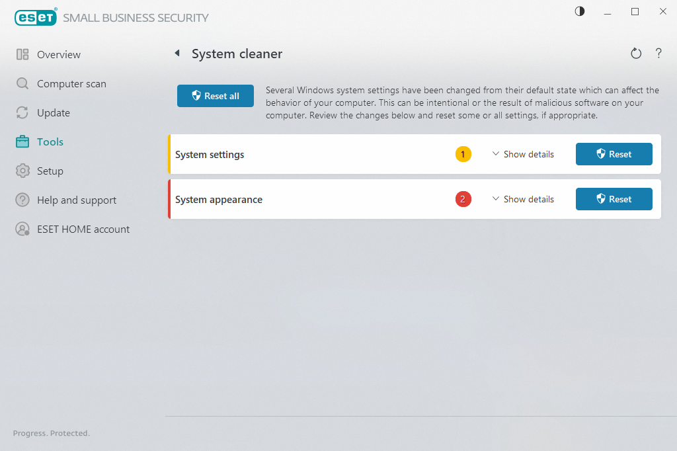Click the ESET HOME account person icon
This screenshot has height=451, width=677.
tap(22, 229)
